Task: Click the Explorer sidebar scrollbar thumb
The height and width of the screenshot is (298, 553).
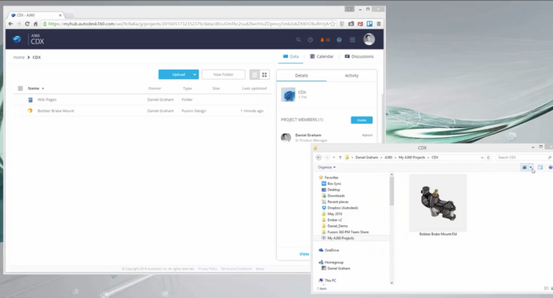Action: click(x=391, y=191)
